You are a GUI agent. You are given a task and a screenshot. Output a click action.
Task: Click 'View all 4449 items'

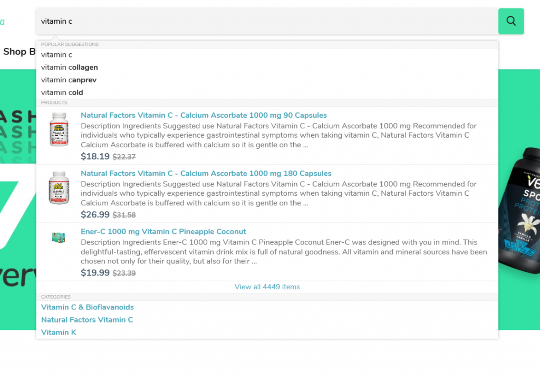[x=267, y=287]
